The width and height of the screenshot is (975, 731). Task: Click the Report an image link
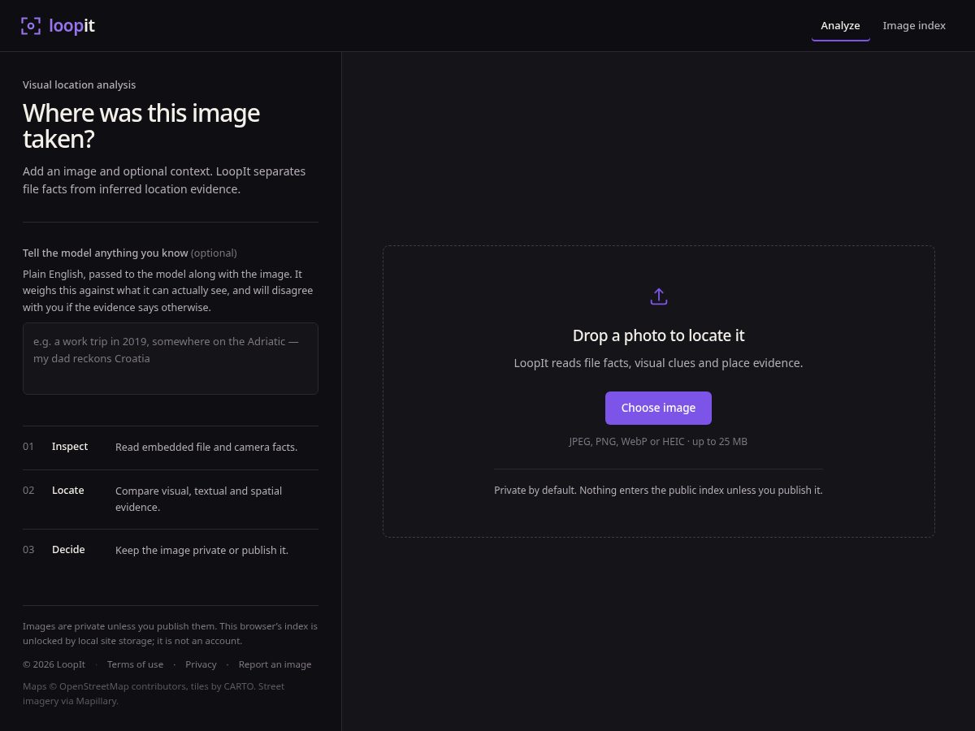275,664
